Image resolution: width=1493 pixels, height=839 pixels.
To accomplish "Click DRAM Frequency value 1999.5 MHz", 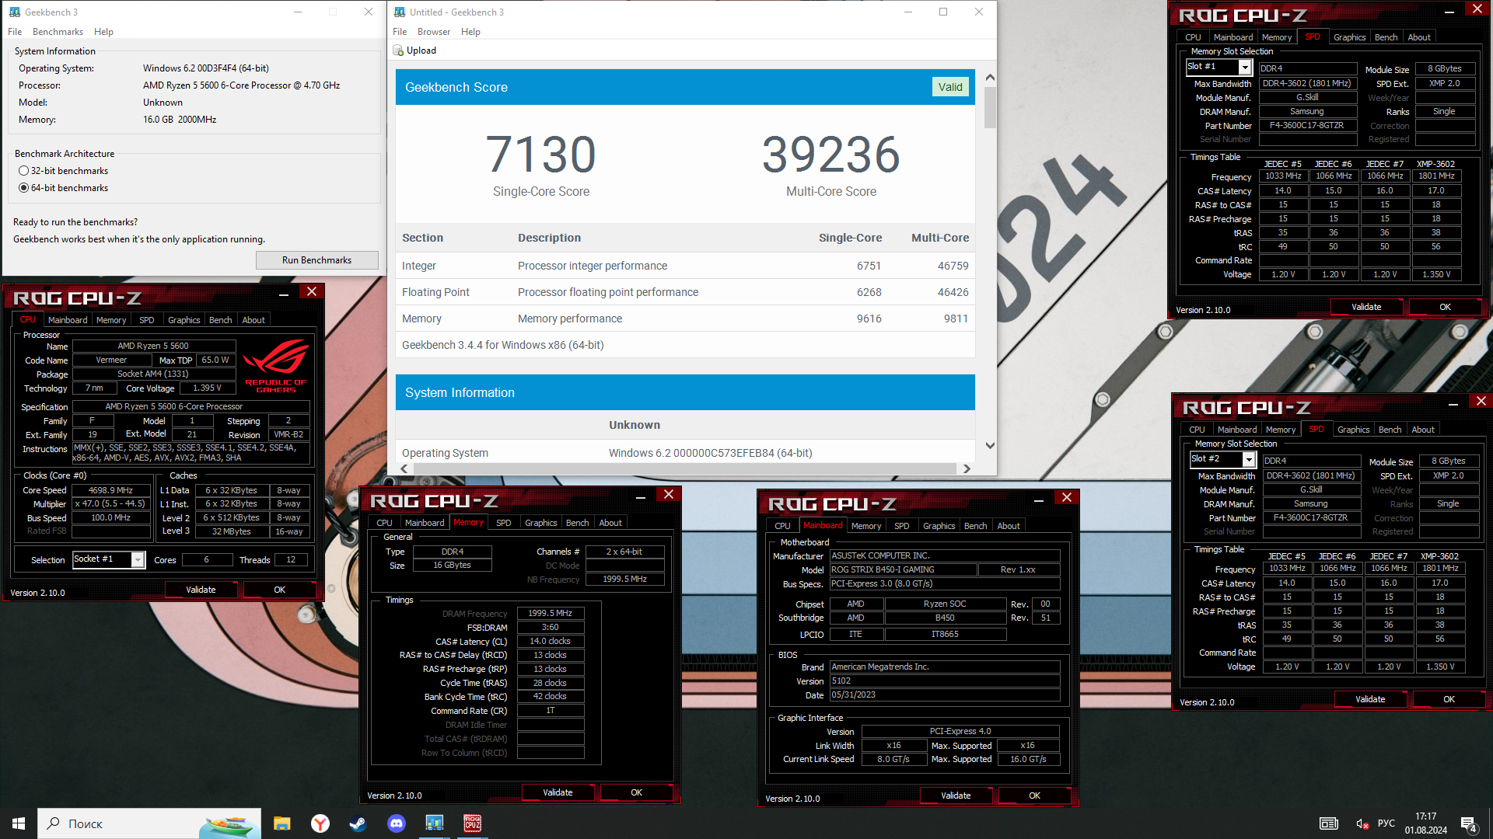I will [550, 613].
